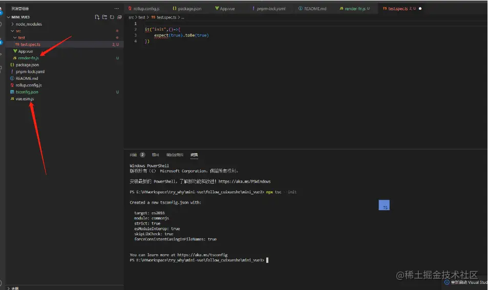Open the Debug Console panel tab
Viewport: 488px width, 290px height.
[x=175, y=155]
